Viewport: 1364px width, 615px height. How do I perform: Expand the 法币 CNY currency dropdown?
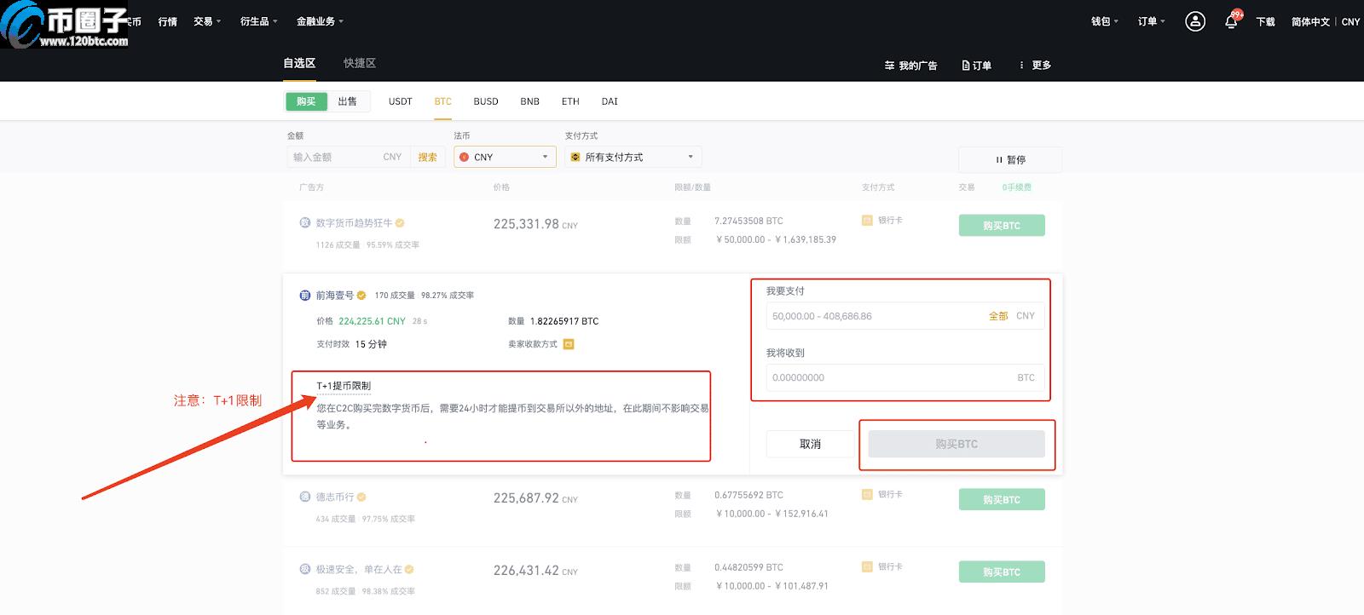[505, 157]
